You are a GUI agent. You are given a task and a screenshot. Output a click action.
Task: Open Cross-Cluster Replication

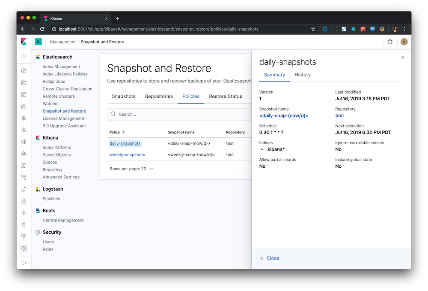pyautogui.click(x=68, y=89)
